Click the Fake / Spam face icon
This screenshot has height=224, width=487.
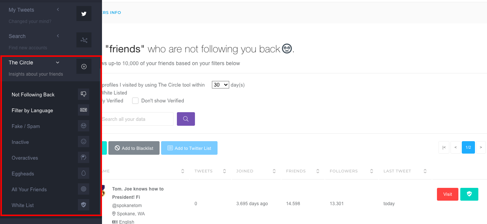[x=84, y=126]
